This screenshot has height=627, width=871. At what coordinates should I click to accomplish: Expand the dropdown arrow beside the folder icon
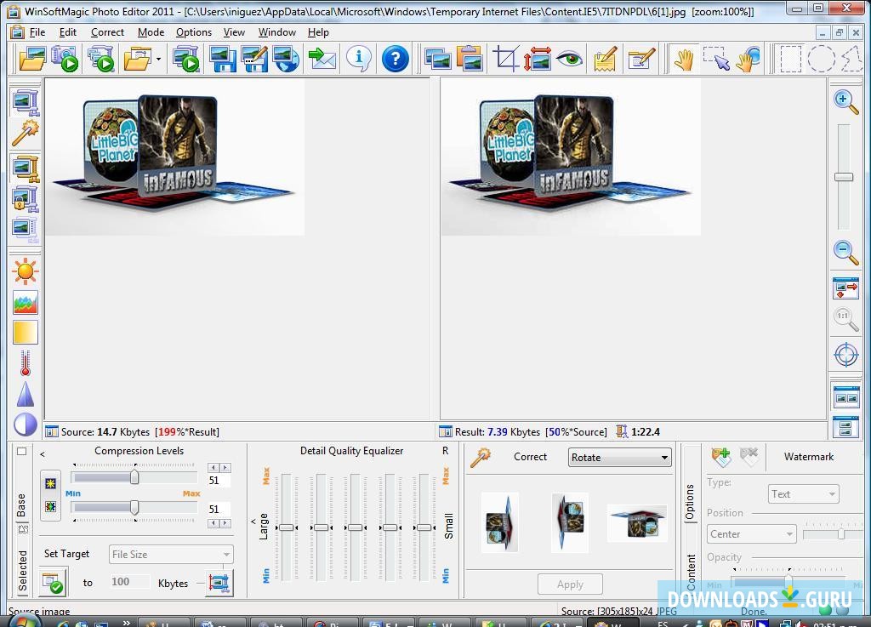[158, 60]
